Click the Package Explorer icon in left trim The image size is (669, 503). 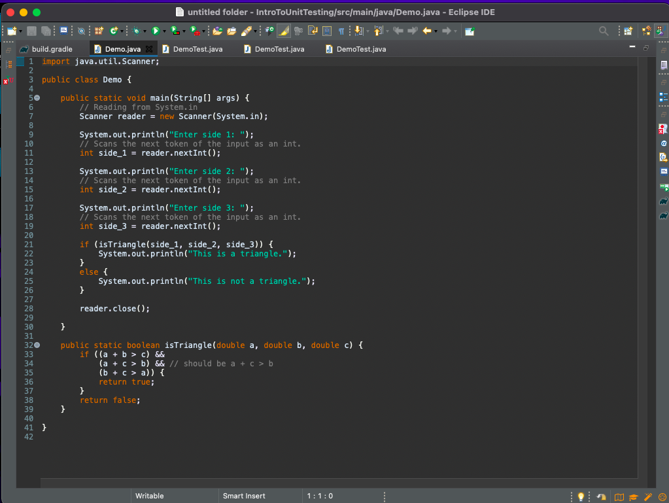coord(9,64)
